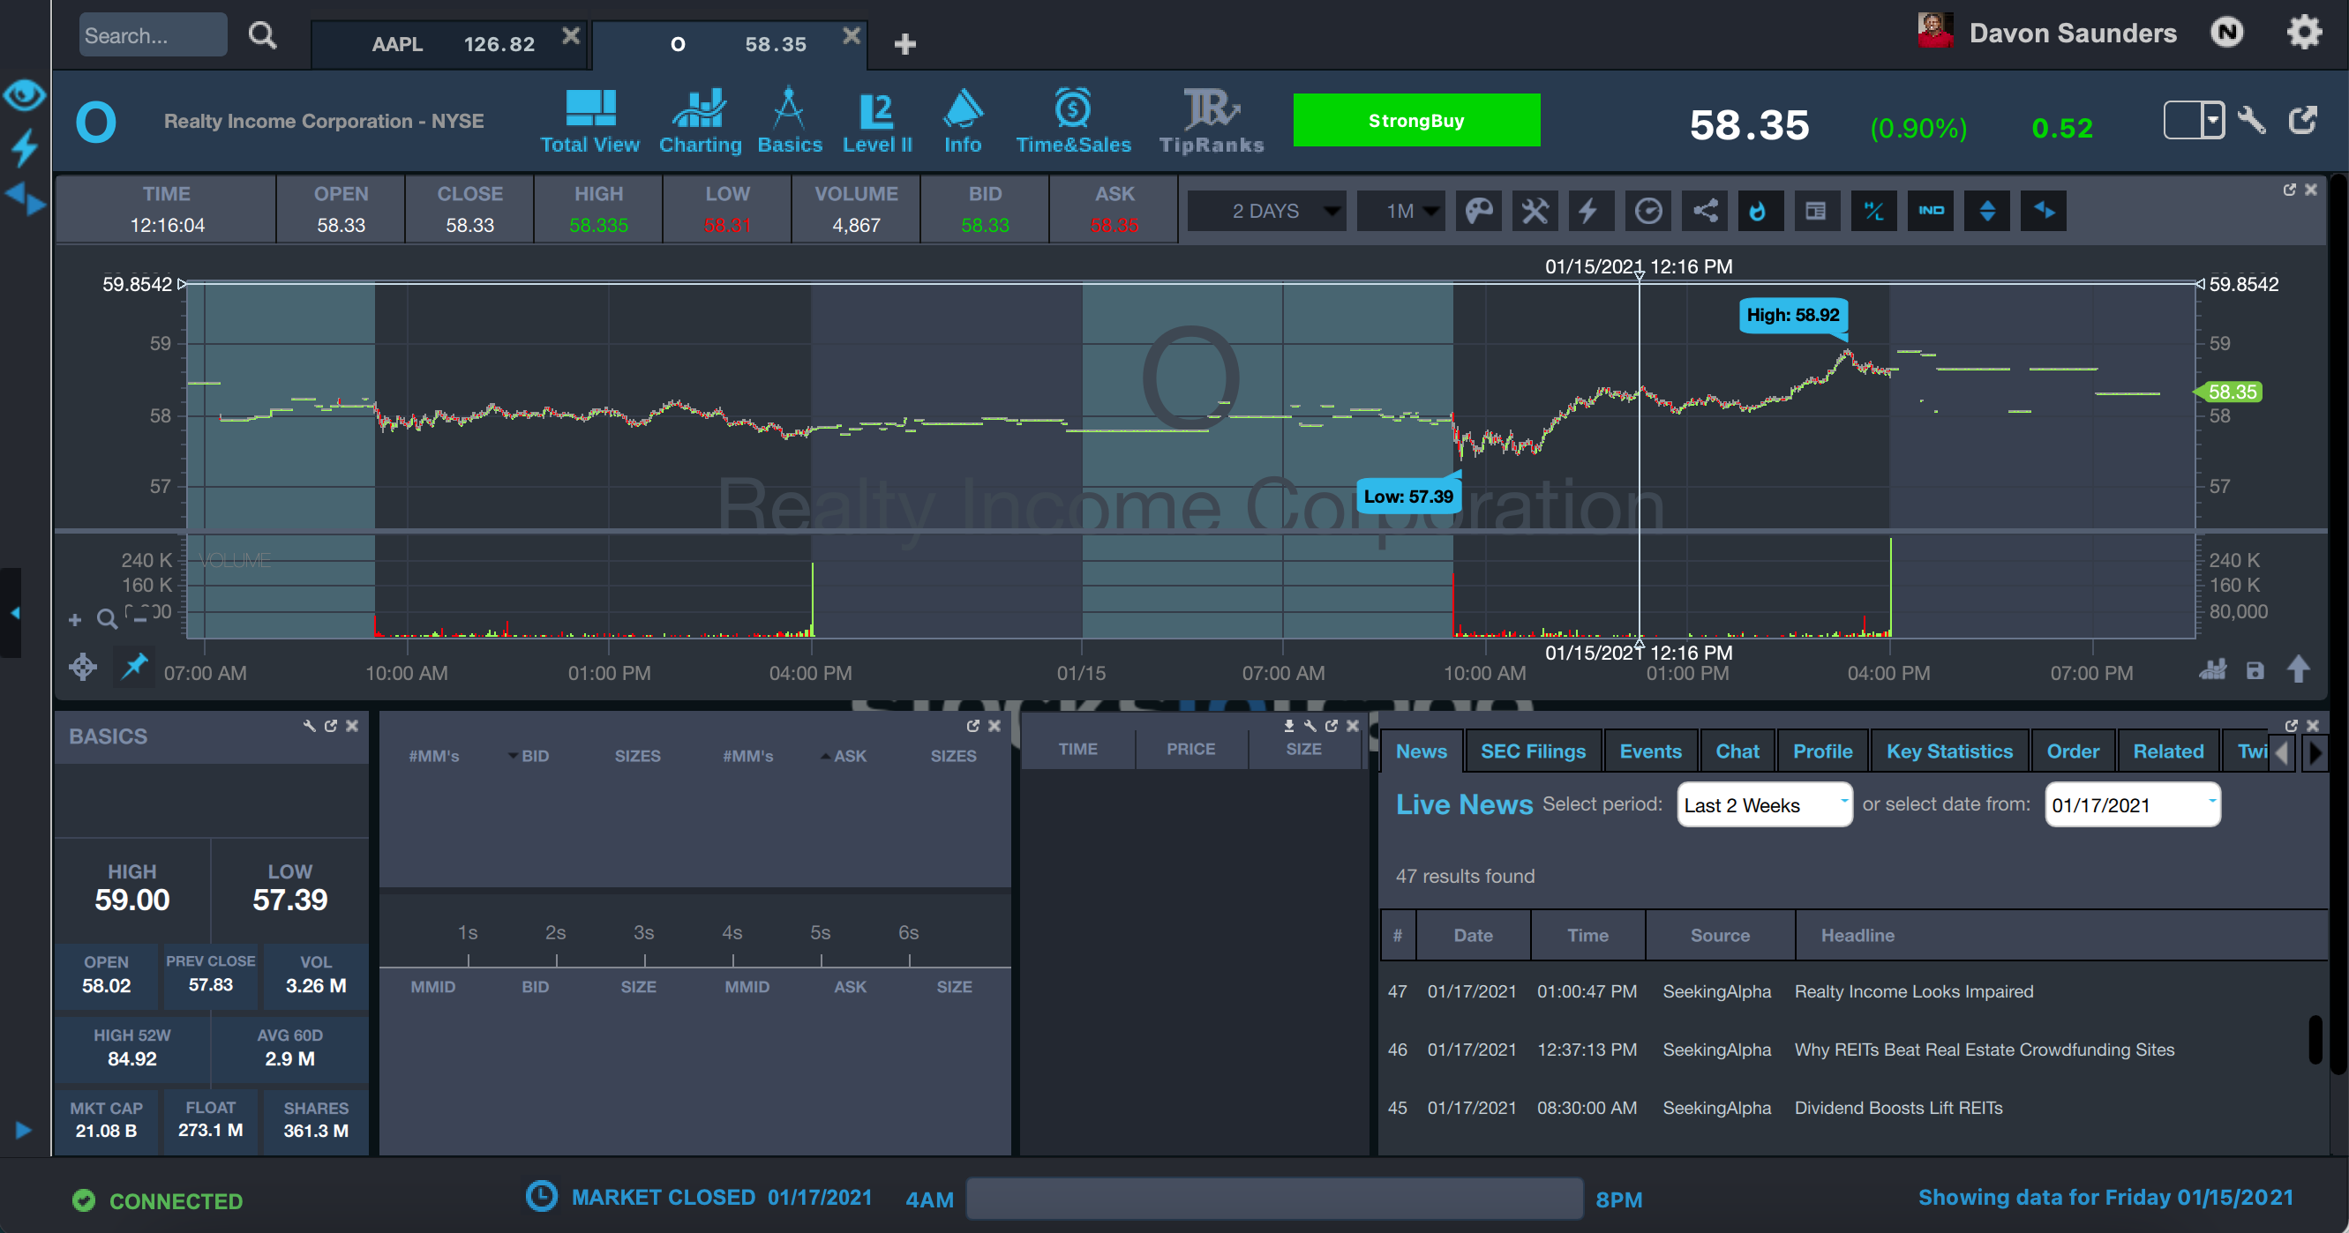Toggle the flame hot icon in chart toolbar
Screen dimensions: 2349x1233
click(1759, 212)
